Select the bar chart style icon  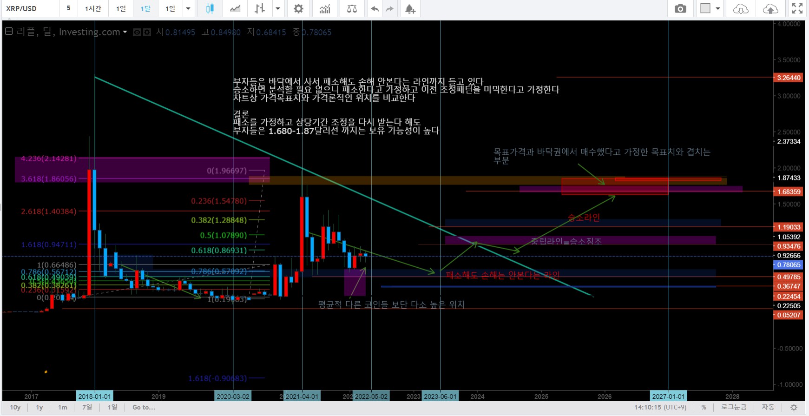[260, 8]
